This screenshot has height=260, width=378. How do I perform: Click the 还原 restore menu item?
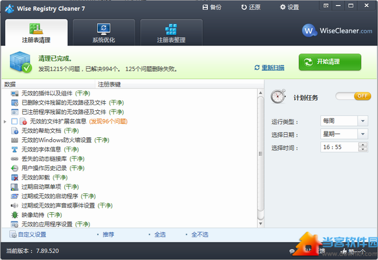pos(251,7)
